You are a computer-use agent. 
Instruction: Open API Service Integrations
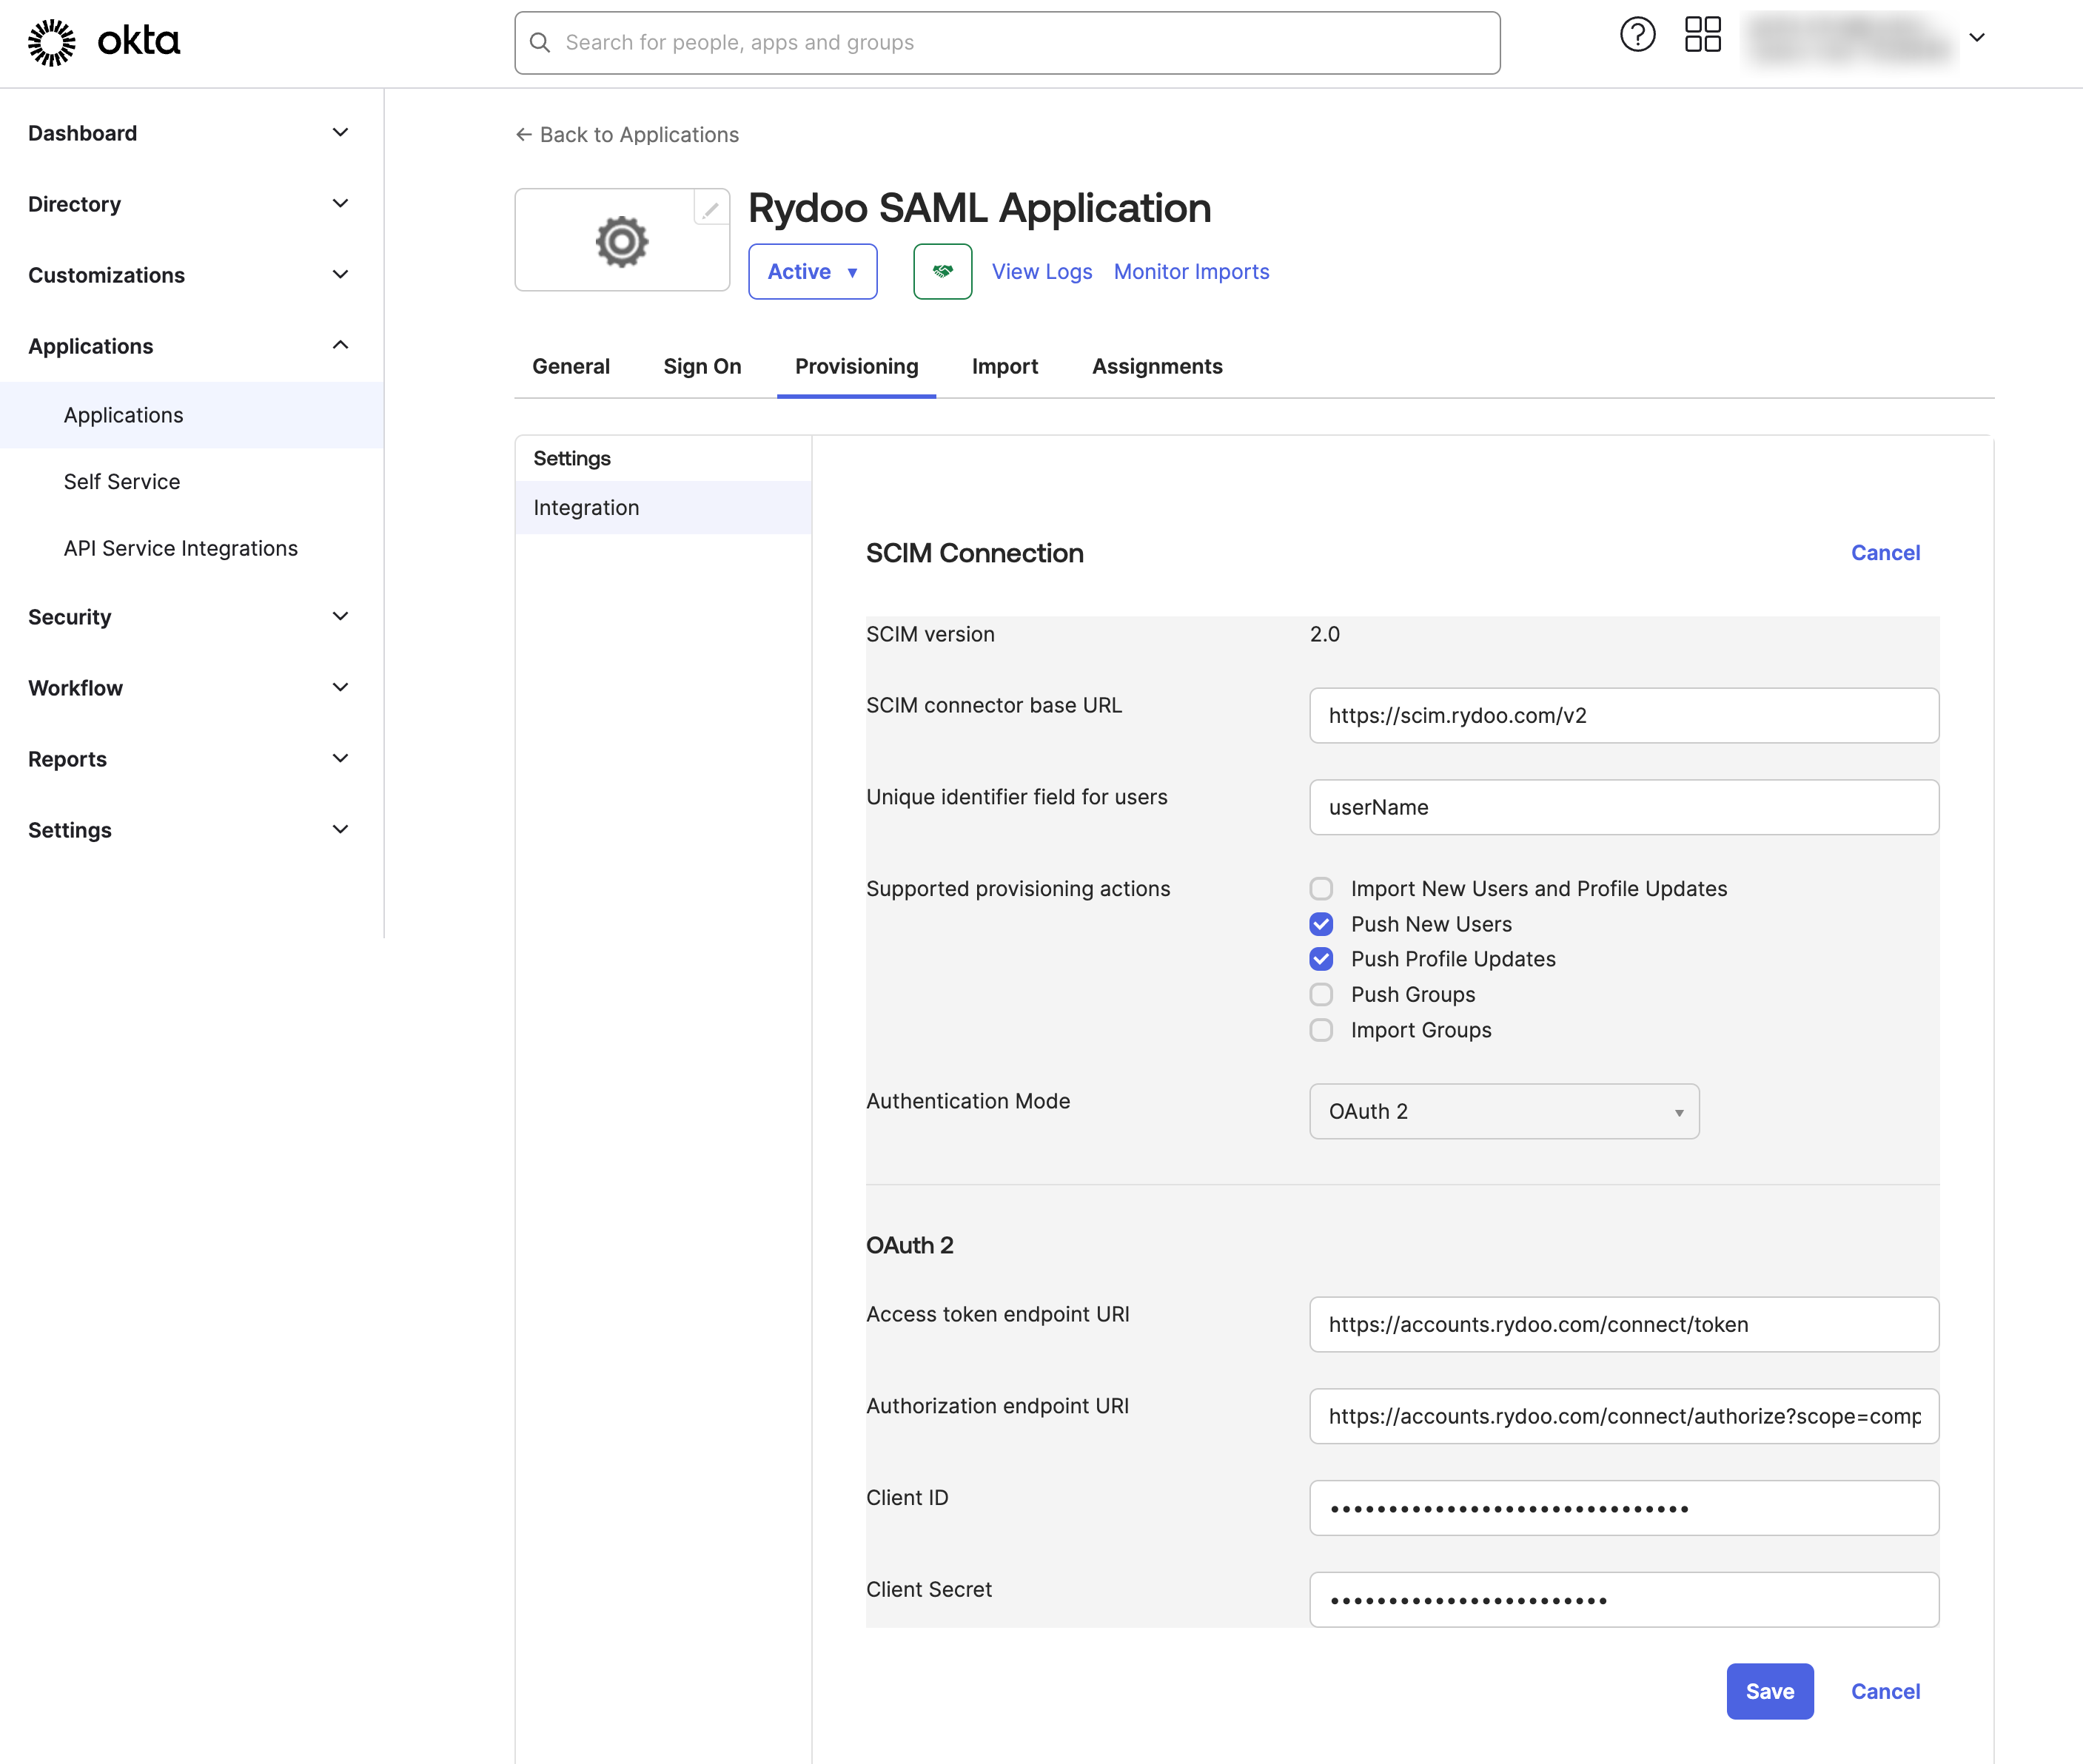(x=191, y=548)
